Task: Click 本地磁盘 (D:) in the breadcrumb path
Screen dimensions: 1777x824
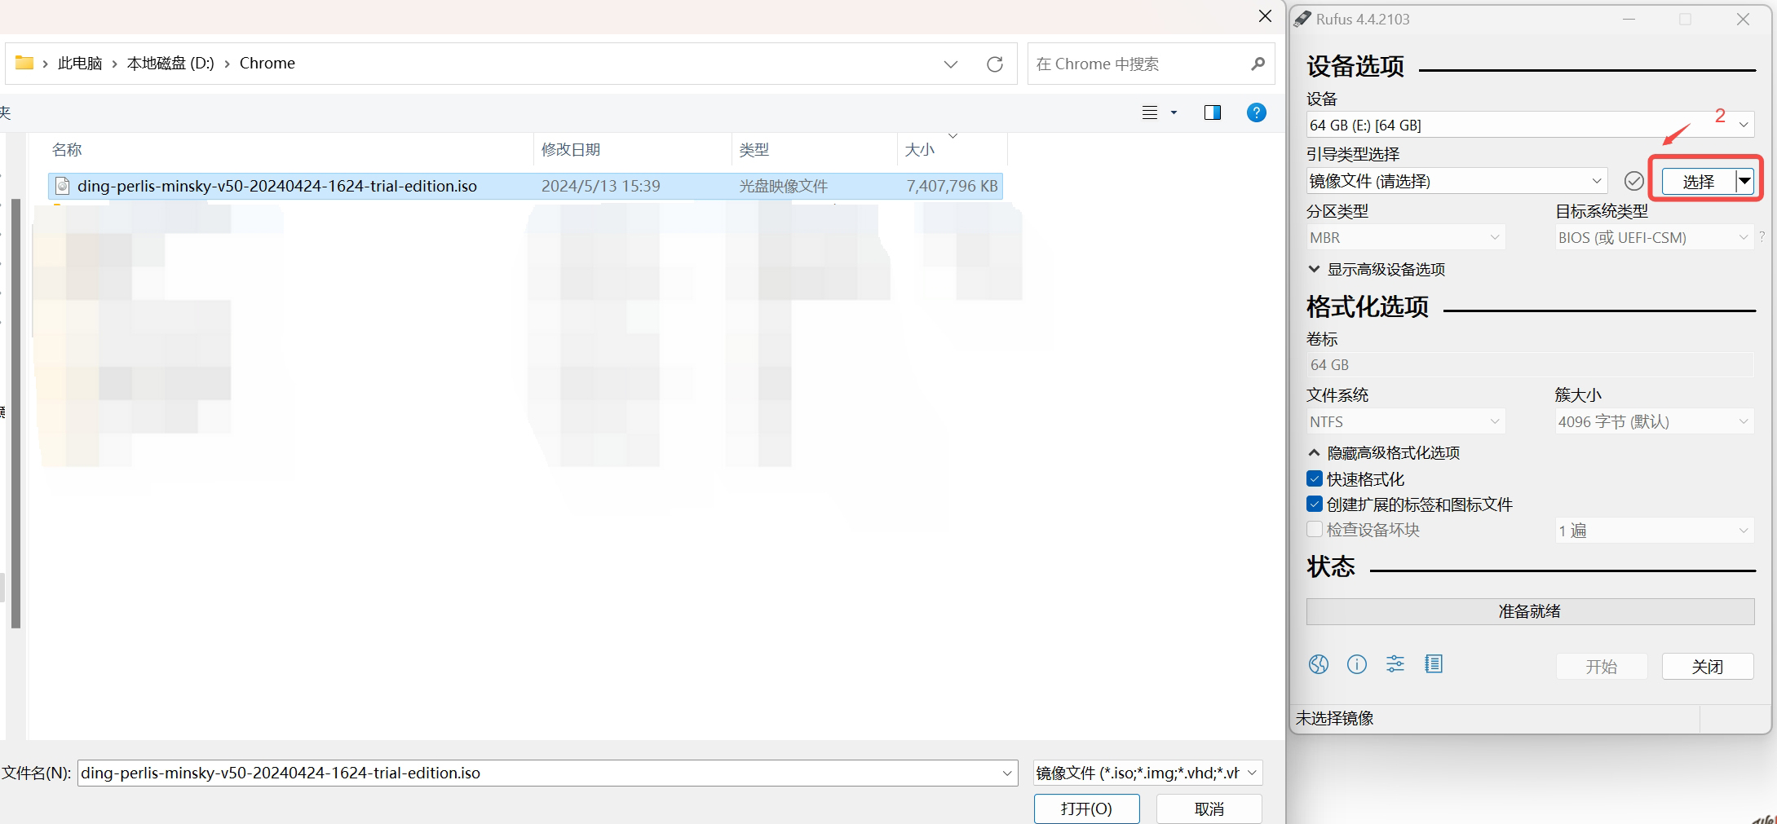Action: pyautogui.click(x=170, y=64)
